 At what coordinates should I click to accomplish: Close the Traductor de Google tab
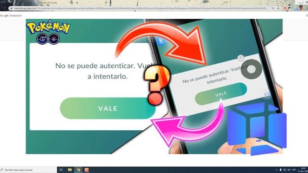tap(71, 3)
